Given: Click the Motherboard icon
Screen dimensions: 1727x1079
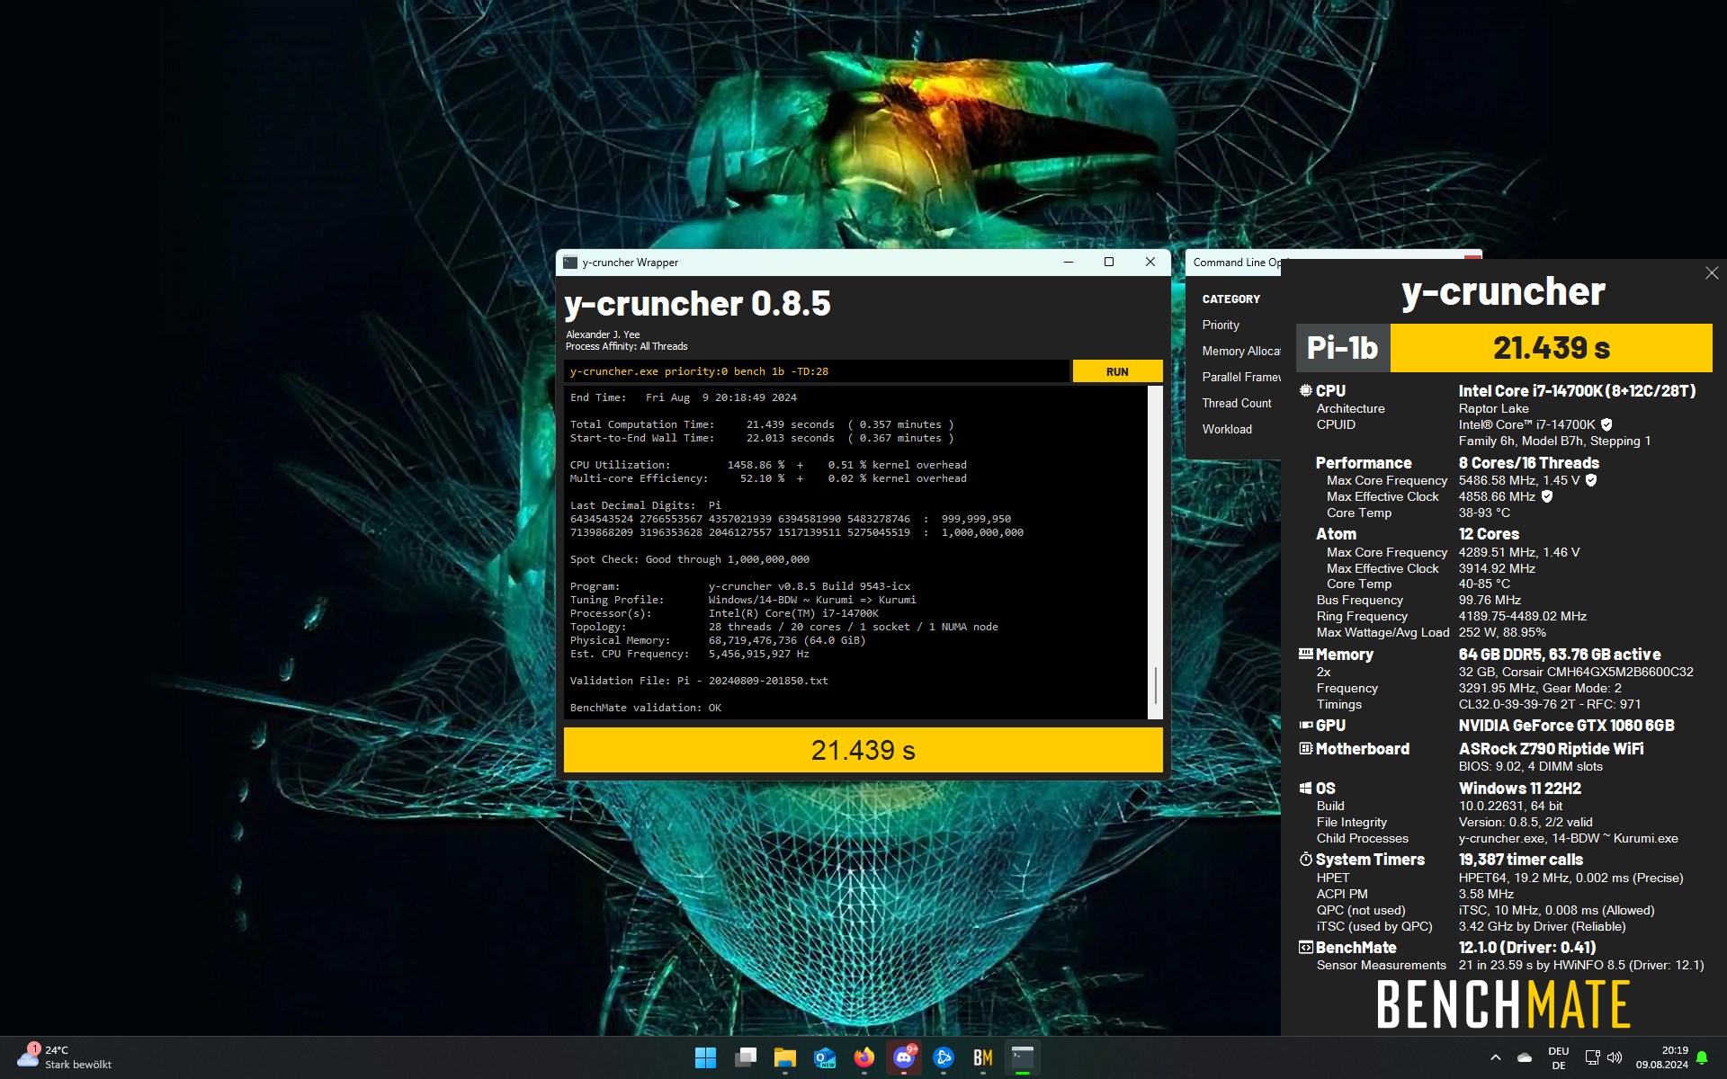Looking at the screenshot, I should pyautogui.click(x=1305, y=748).
